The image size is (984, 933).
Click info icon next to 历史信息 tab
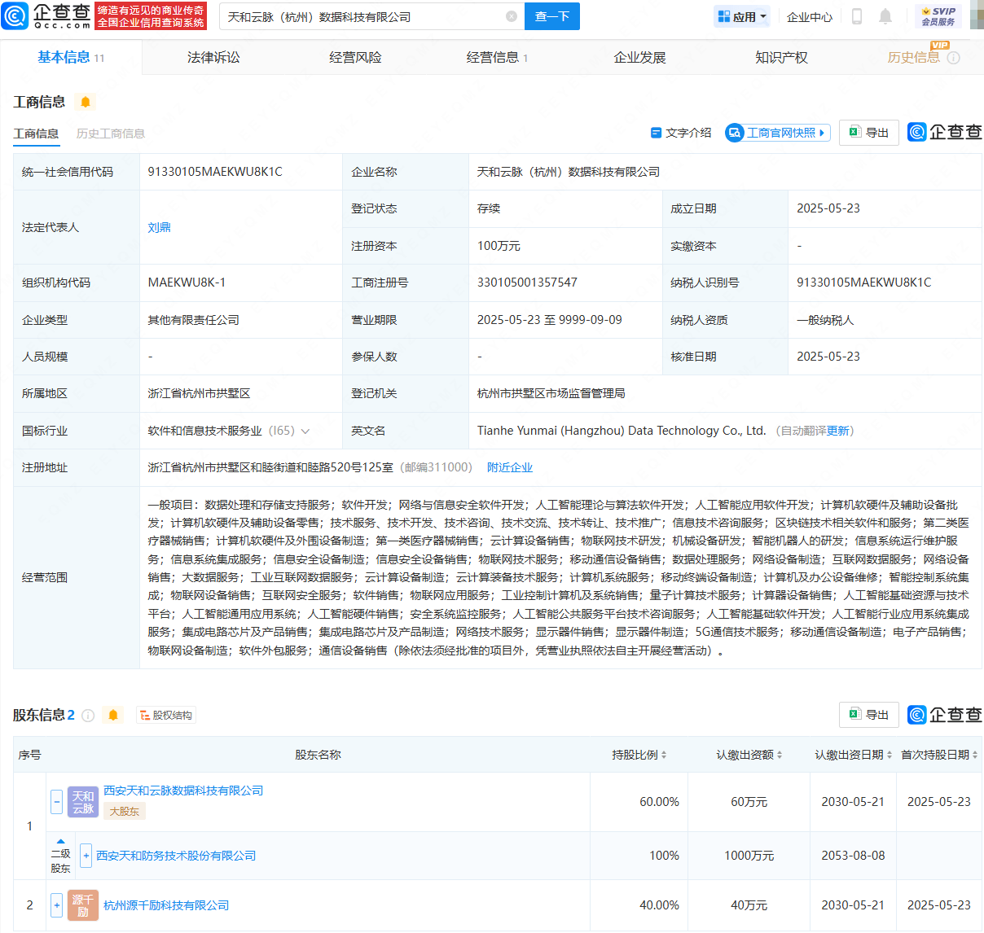point(954,58)
